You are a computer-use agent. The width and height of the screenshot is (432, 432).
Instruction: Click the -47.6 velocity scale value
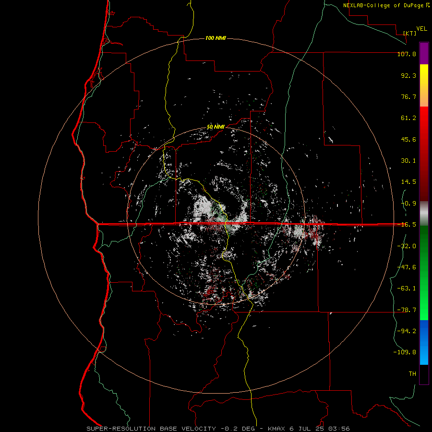coord(407,267)
